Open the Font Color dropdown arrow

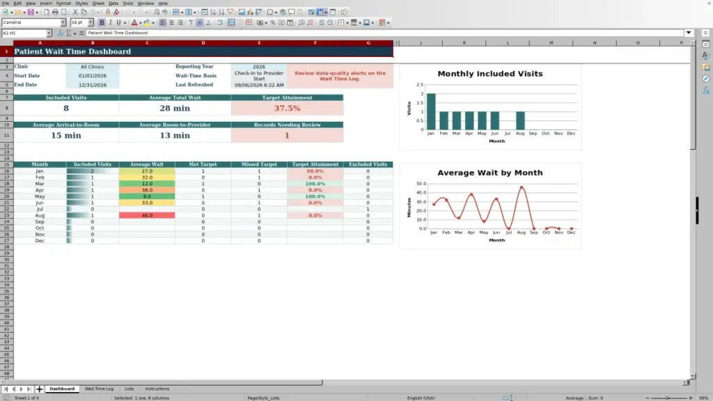pyautogui.click(x=141, y=22)
